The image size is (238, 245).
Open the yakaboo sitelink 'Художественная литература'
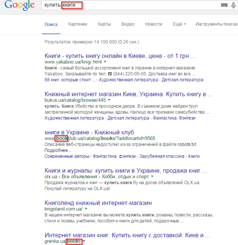128,80
